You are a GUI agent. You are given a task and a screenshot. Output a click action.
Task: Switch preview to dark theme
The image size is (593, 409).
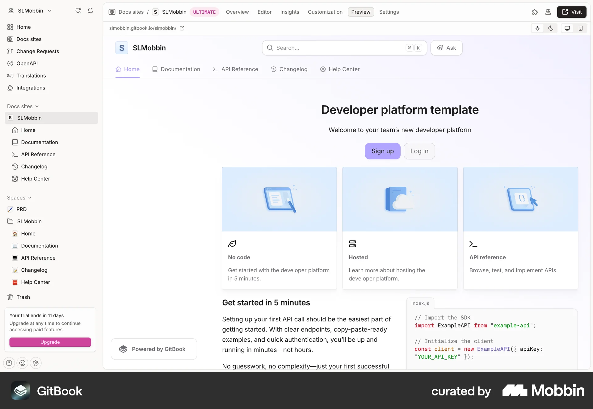click(x=551, y=28)
